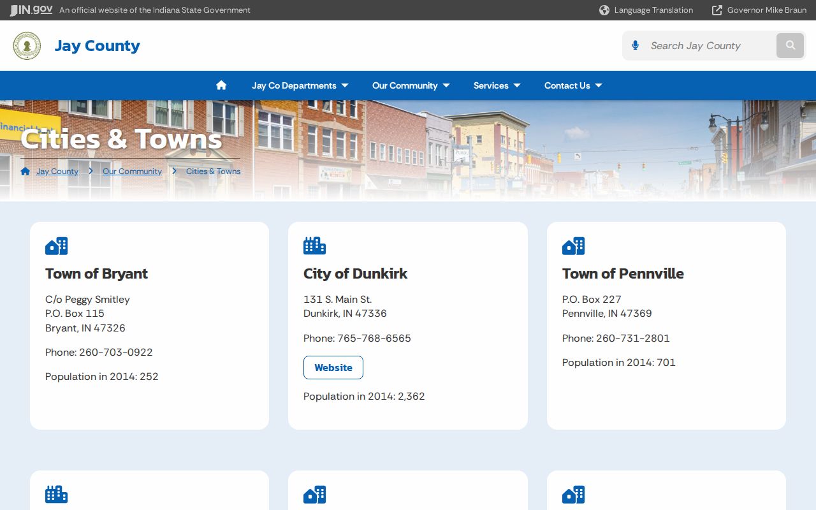Click the Jay County seal logo
Viewport: 816px width, 510px height.
click(27, 46)
